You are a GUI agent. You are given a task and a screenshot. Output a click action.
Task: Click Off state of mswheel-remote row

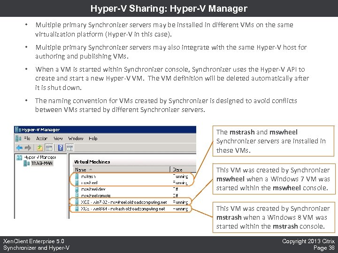click(x=176, y=195)
